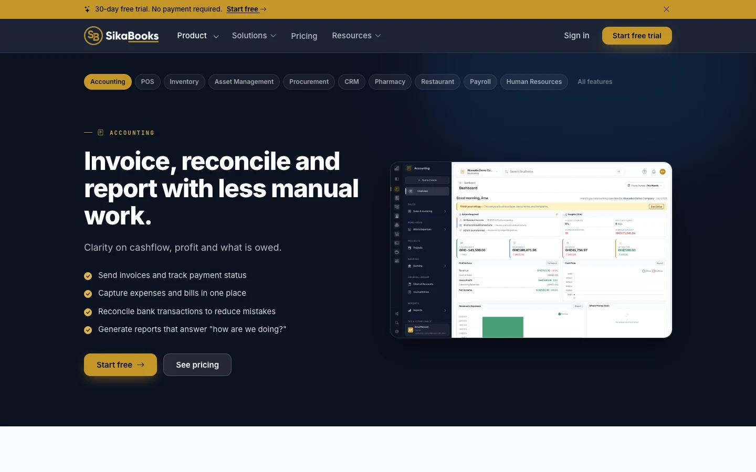Click the green revenue bar in preview chart

pyautogui.click(x=503, y=327)
